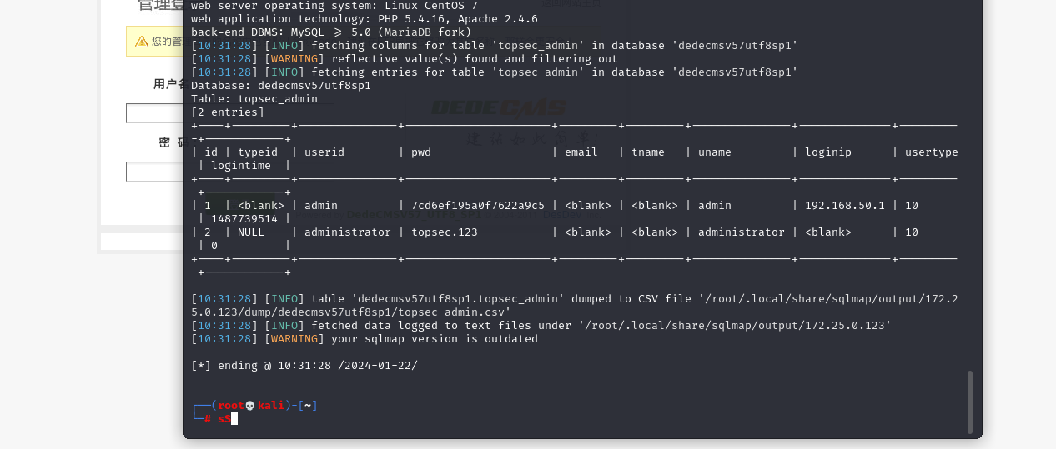Click the 'userid' column header

[324, 152]
